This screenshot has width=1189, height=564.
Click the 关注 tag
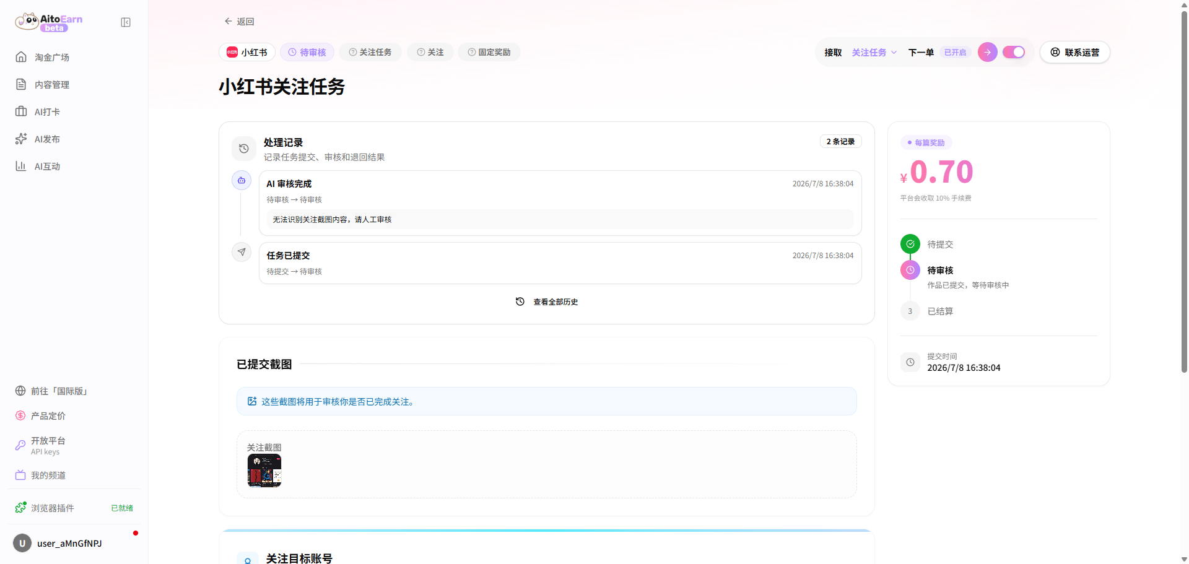pyautogui.click(x=430, y=52)
